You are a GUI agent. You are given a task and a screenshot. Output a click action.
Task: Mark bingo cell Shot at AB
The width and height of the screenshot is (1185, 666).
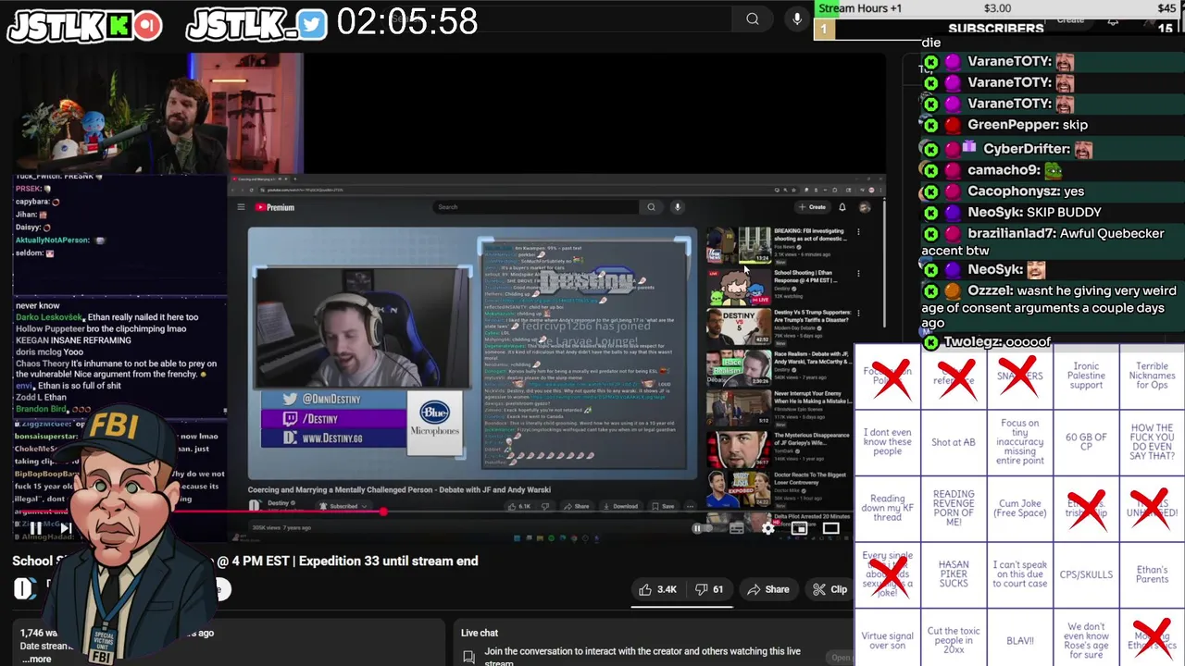point(954,442)
